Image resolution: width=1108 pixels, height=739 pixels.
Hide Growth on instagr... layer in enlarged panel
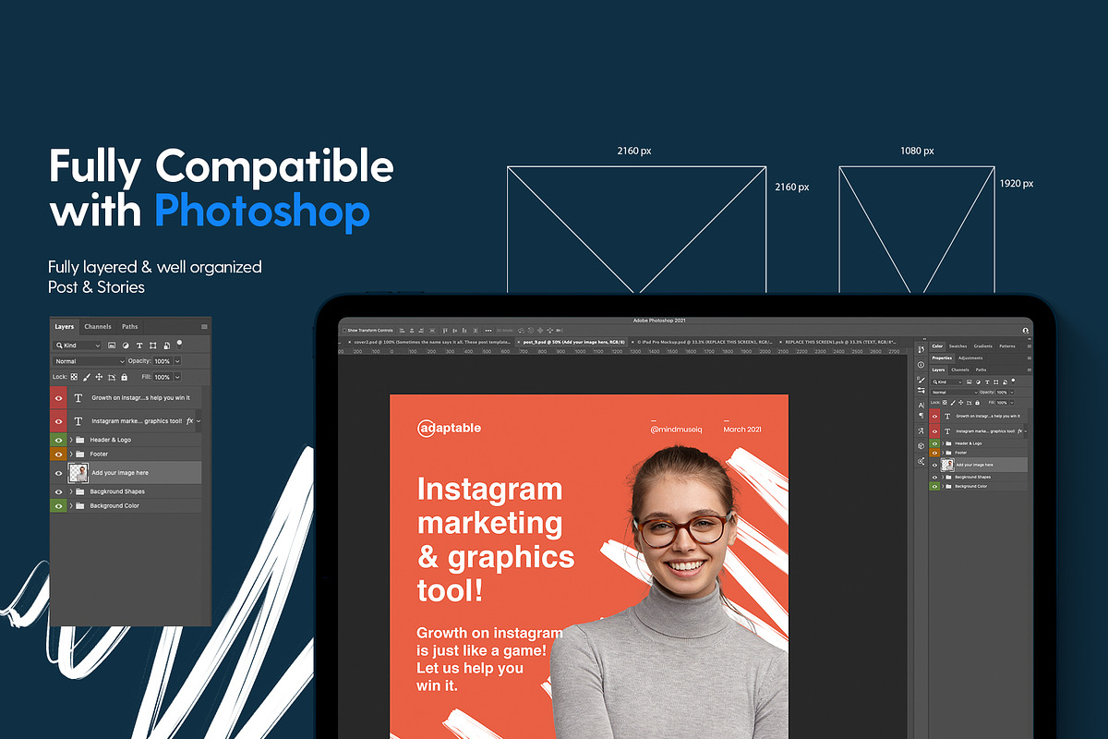pyautogui.click(x=58, y=398)
